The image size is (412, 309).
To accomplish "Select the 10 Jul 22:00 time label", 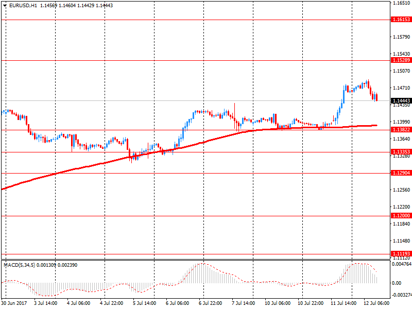I will coord(311,303).
